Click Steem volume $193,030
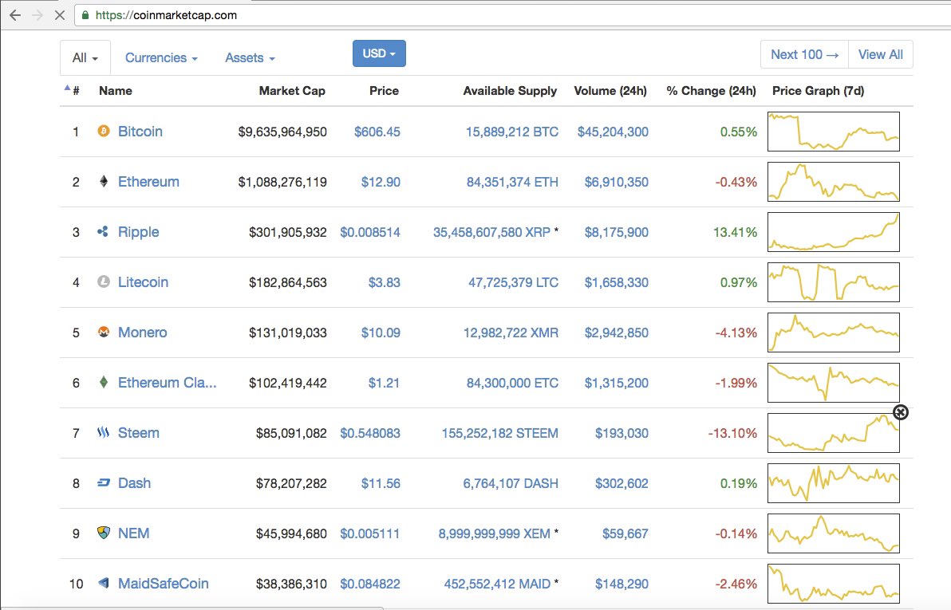Screen dimensions: 951x610 click(622, 433)
